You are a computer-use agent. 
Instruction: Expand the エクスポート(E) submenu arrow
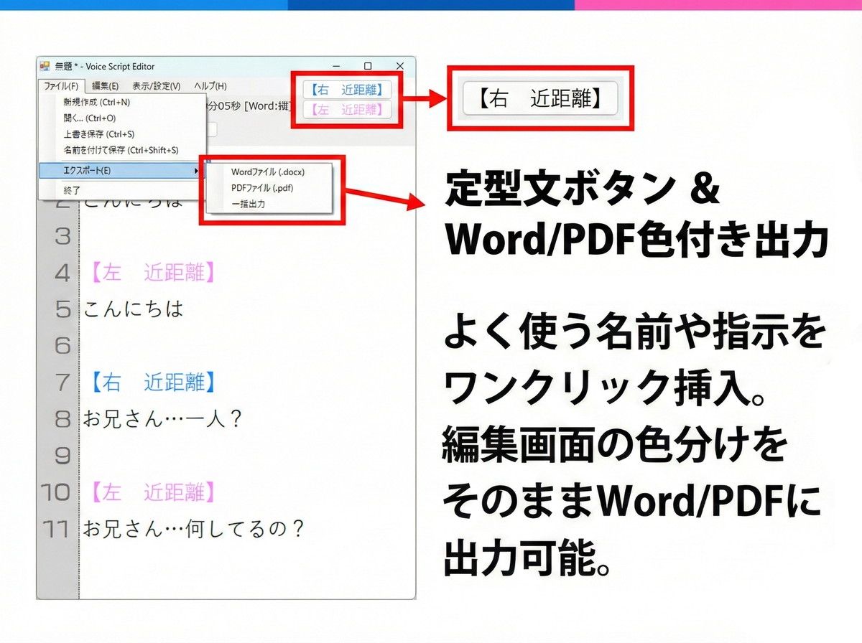tap(196, 171)
